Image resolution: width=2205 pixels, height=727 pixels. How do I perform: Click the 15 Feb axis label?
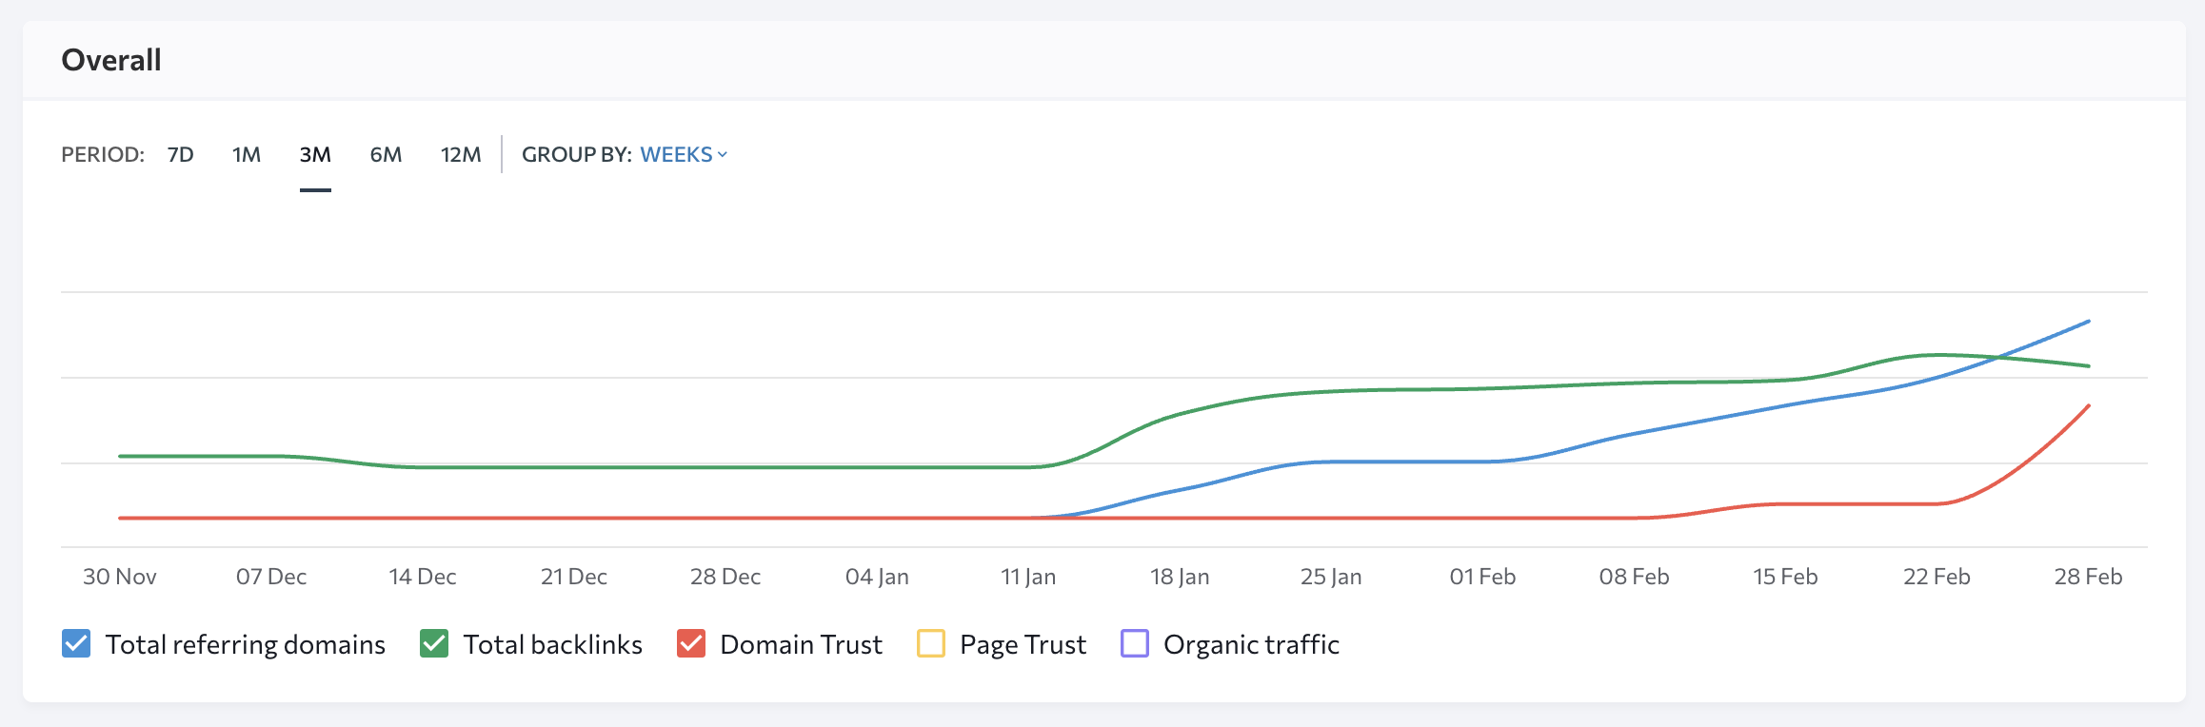pos(1785,577)
